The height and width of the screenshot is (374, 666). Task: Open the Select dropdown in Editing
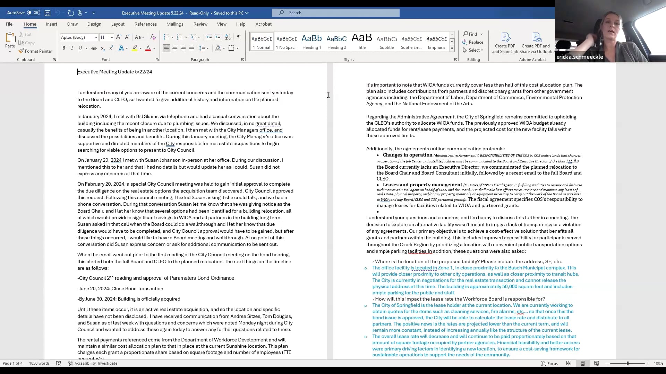coord(473,50)
